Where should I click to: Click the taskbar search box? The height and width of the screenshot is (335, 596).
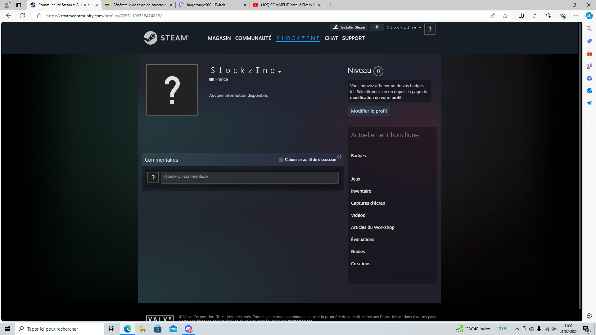pos(60,329)
